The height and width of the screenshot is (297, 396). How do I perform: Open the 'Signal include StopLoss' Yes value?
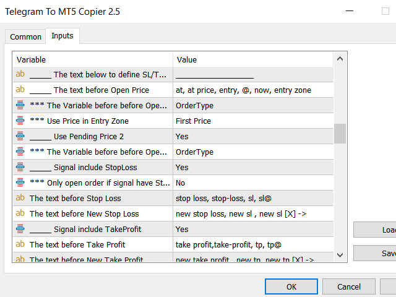253,167
